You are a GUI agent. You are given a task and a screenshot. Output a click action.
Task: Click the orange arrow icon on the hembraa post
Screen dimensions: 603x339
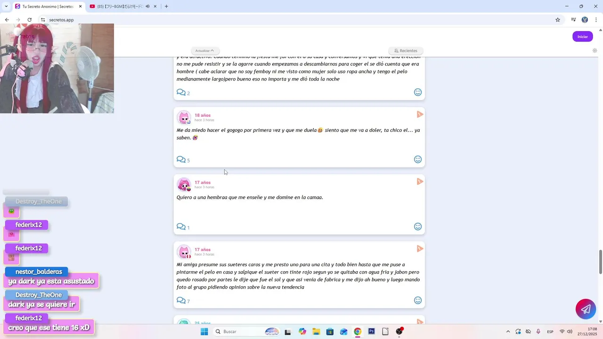tap(420, 182)
